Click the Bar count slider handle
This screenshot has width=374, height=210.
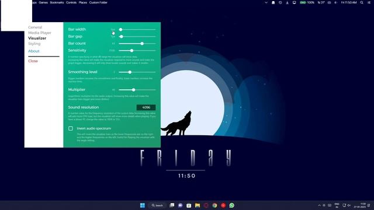142,44
